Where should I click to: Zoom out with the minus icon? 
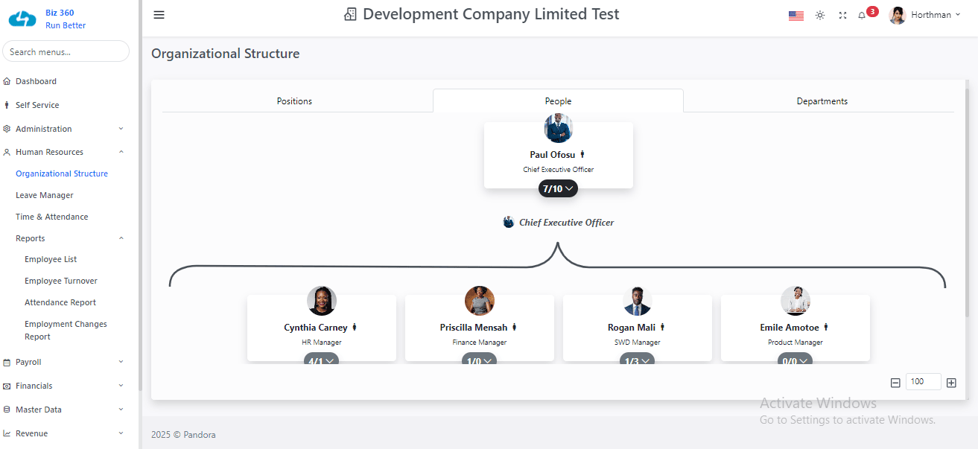click(895, 383)
